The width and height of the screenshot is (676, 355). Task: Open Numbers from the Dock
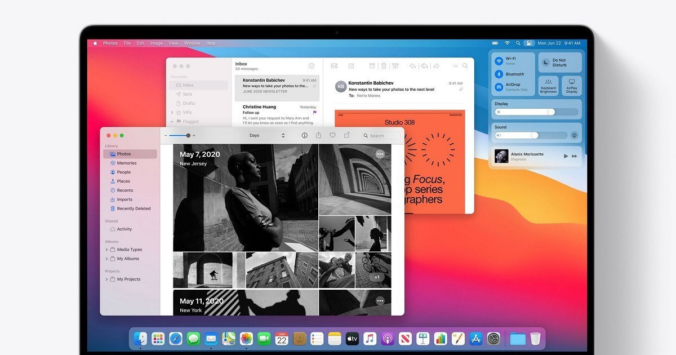click(x=440, y=339)
